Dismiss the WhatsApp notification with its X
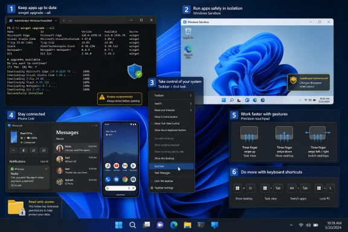This screenshot has width=348, height=232. tap(46, 169)
